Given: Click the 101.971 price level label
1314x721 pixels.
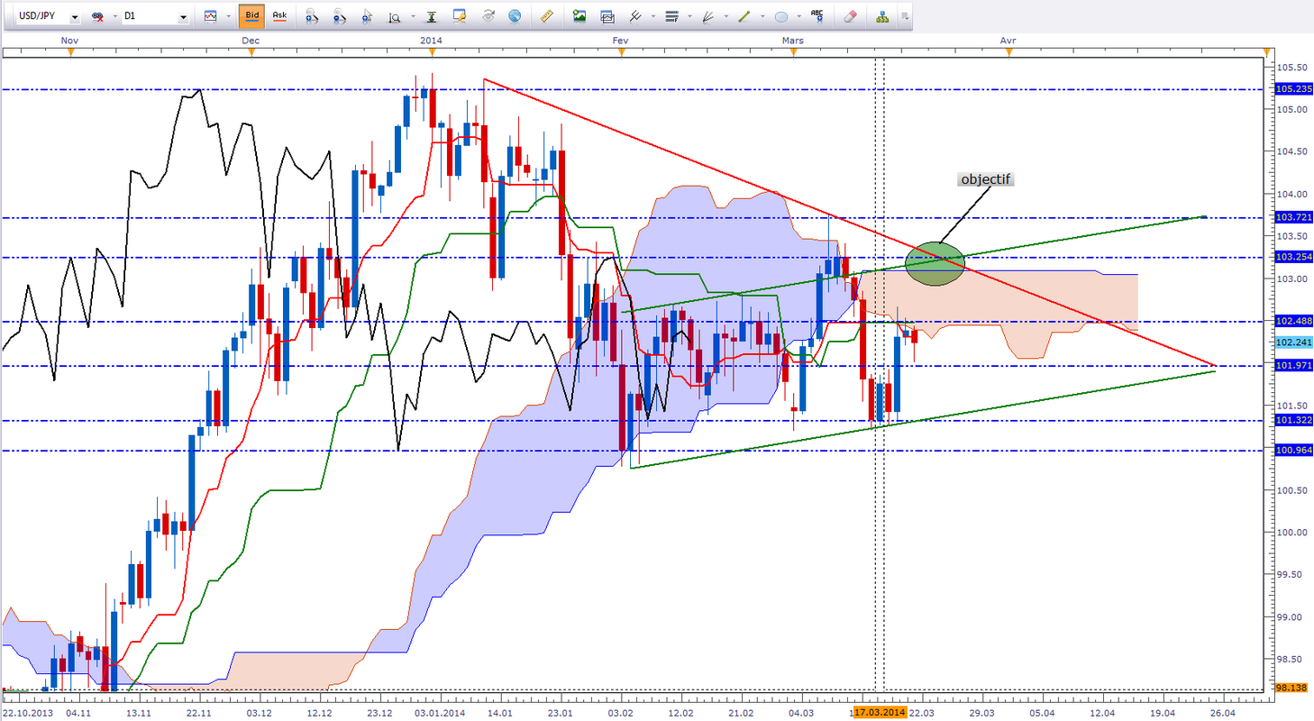Looking at the screenshot, I should point(1294,365).
